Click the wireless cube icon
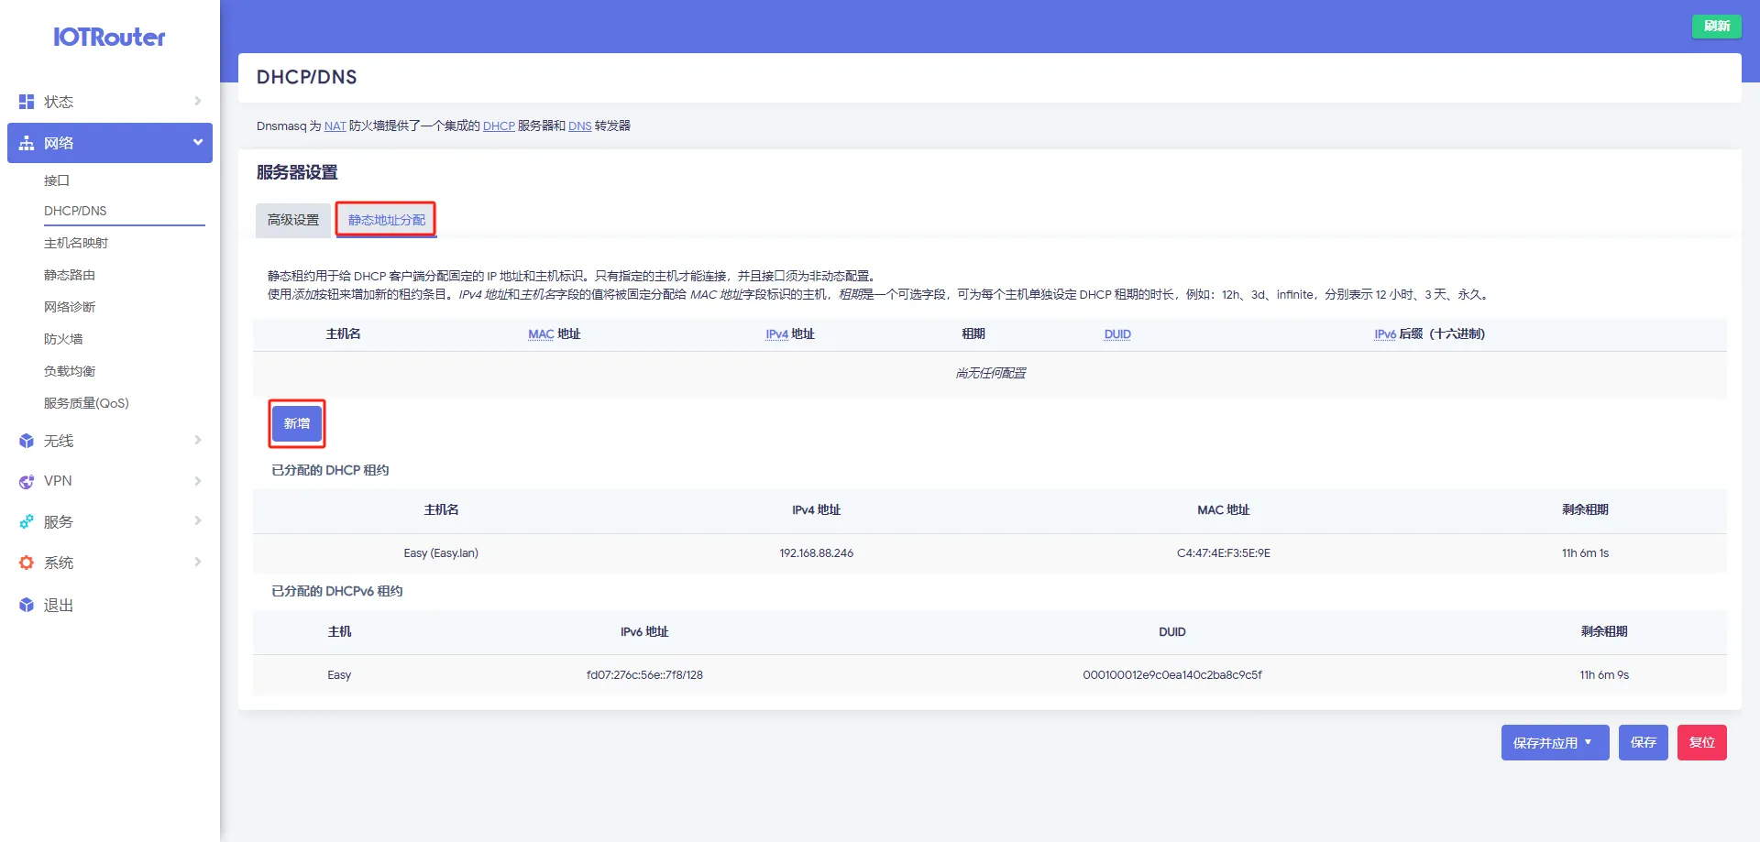The height and width of the screenshot is (842, 1760). pyautogui.click(x=27, y=441)
